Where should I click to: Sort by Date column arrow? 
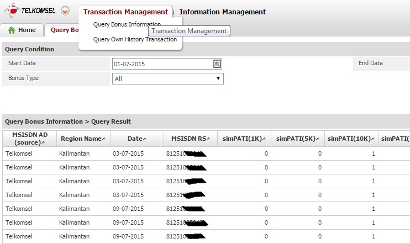[145, 139]
